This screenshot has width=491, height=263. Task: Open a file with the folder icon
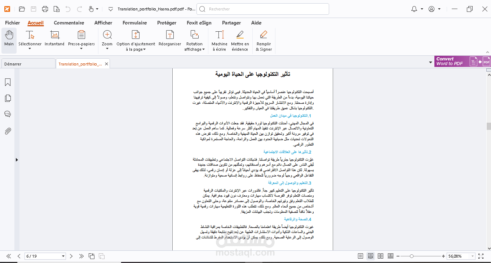point(22,9)
